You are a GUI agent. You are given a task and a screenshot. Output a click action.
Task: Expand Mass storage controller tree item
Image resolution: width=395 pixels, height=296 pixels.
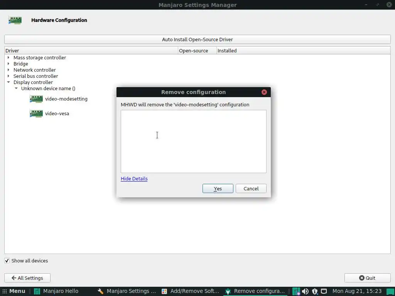point(8,58)
